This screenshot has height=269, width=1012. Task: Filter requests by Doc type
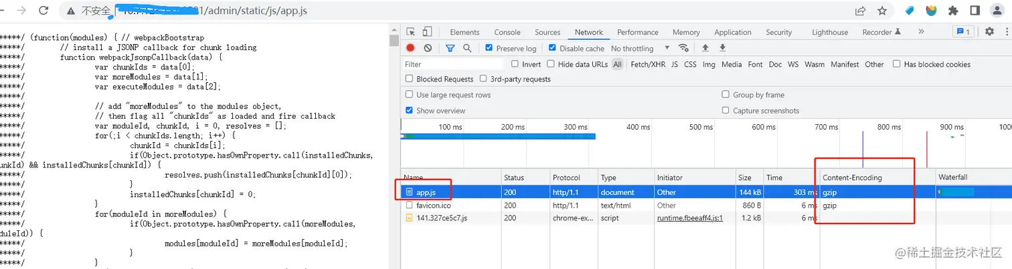tap(775, 64)
